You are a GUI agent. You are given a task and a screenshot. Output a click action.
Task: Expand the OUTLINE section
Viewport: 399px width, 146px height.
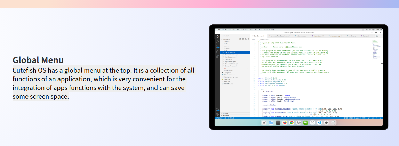point(235,113)
